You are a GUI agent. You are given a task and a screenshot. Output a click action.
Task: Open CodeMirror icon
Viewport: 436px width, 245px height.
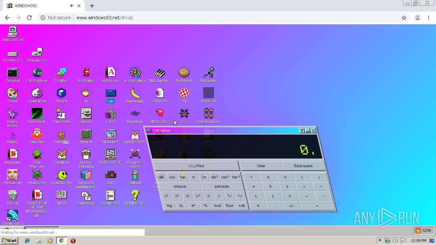[x=37, y=96]
